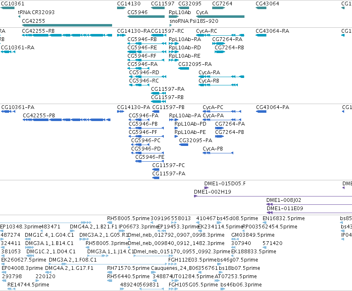Select transcript label CG5946-RF
Viewport: 352px width, 291px height.
142,56
